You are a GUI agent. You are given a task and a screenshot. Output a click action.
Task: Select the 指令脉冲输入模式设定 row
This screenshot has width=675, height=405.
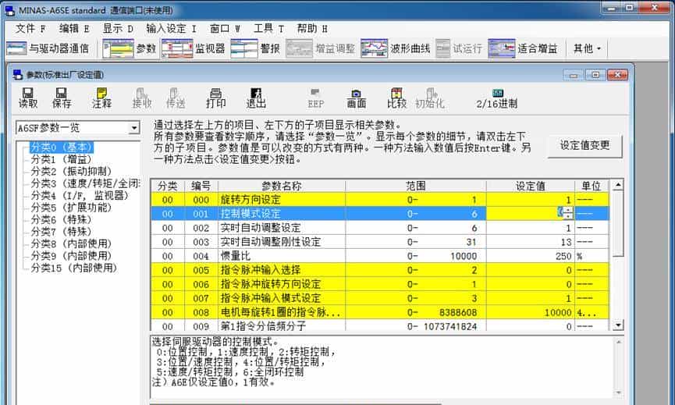(380, 298)
